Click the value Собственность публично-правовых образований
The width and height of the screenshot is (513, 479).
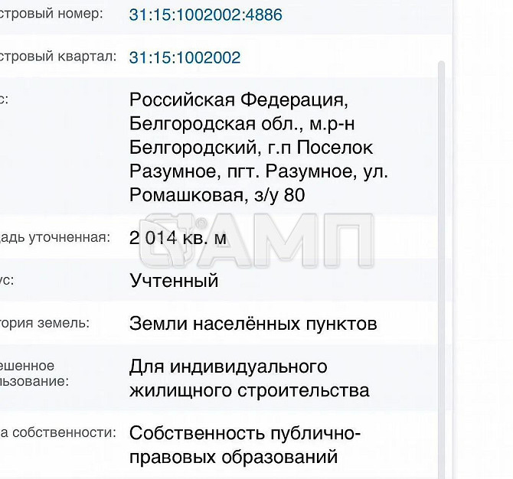point(245,445)
